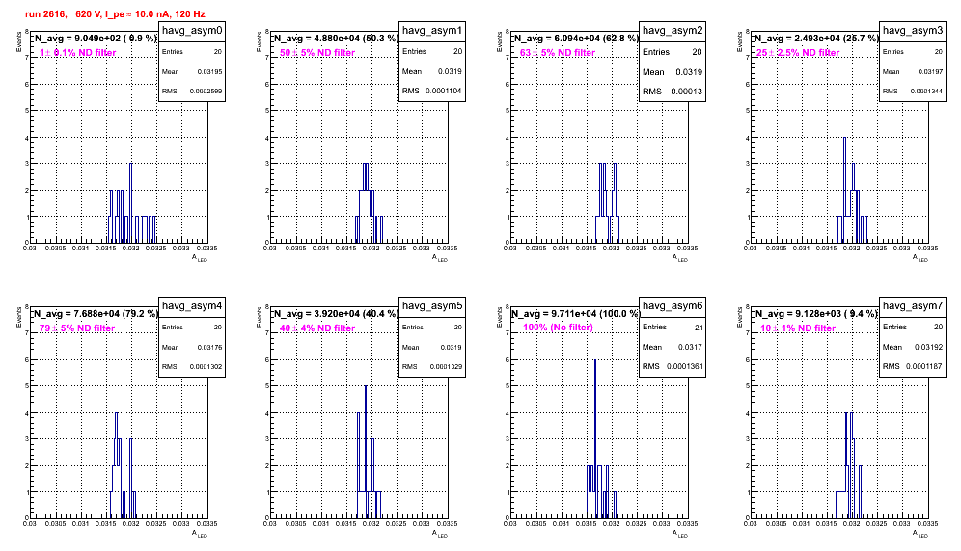Select the havg_asym0 stats box title

click(192, 31)
